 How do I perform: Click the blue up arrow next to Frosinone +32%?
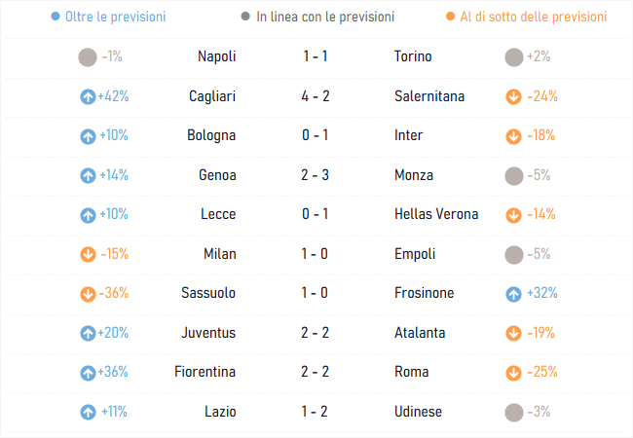[513, 294]
